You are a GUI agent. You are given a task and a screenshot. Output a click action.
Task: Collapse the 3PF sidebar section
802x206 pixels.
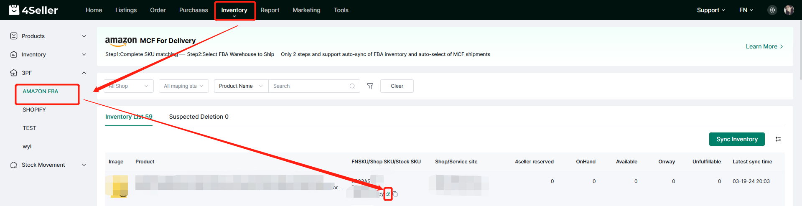pyautogui.click(x=84, y=73)
